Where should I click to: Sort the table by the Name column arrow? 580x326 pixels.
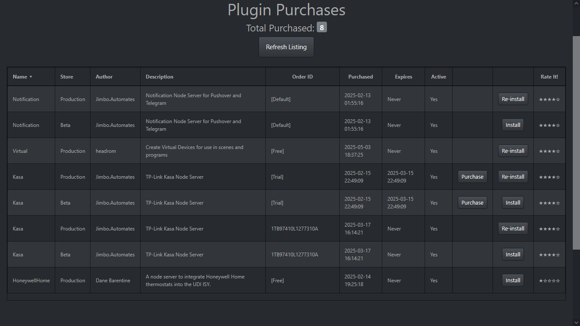(31, 77)
